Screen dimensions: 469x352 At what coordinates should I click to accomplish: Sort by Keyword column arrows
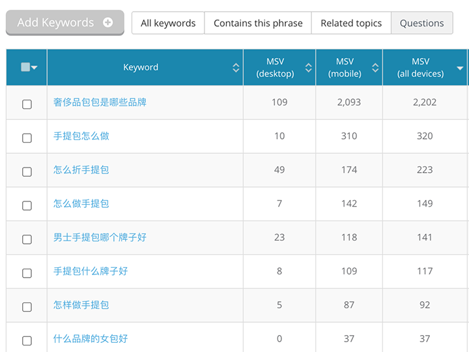pyautogui.click(x=236, y=68)
